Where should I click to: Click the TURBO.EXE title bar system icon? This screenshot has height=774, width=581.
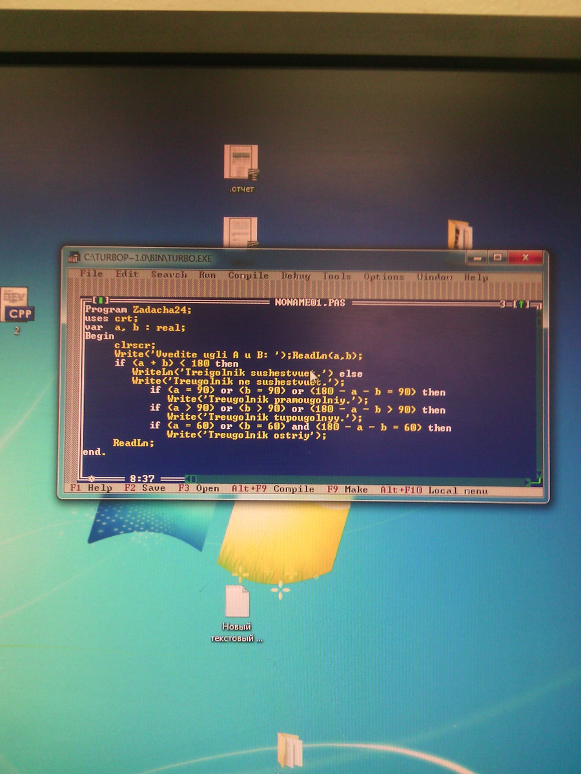pos(74,257)
